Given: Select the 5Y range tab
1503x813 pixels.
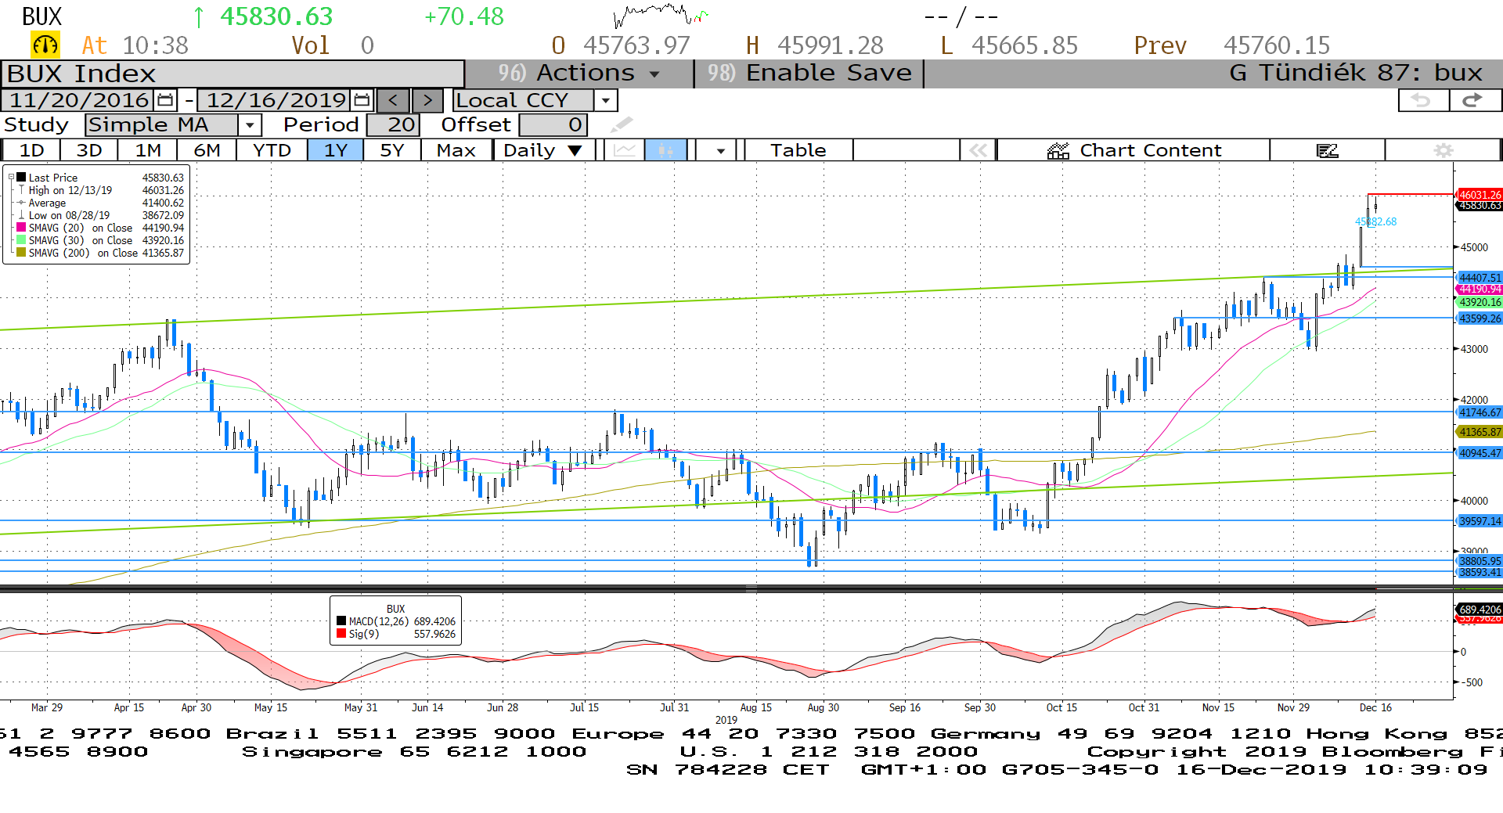Looking at the screenshot, I should click(391, 150).
